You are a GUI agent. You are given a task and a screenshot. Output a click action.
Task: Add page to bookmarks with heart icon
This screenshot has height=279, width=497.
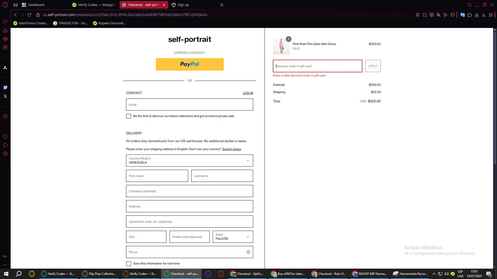click(453, 15)
